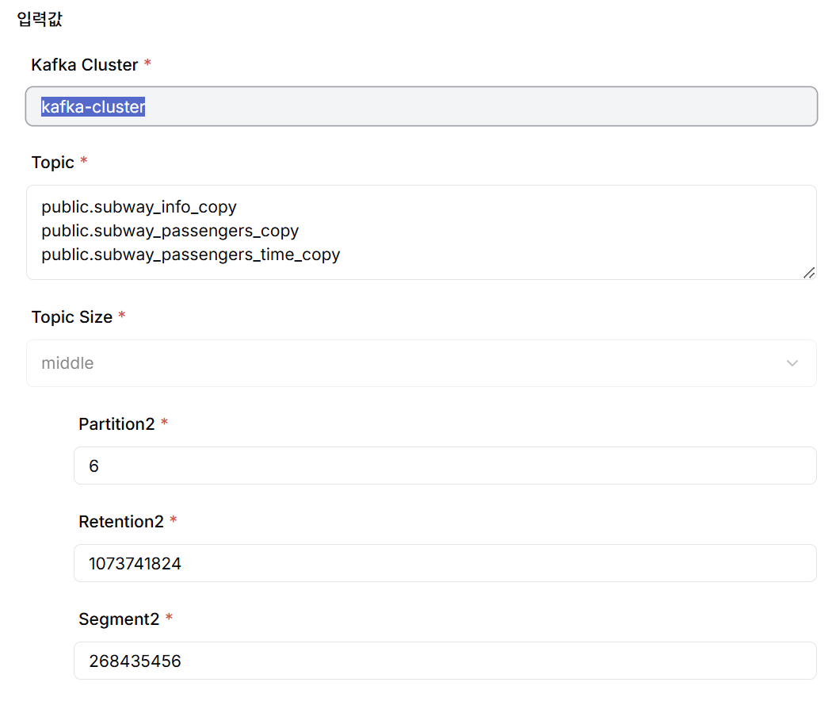Place cursor on public.subway_passengers_copy line
The height and width of the screenshot is (709, 832).
(x=170, y=231)
